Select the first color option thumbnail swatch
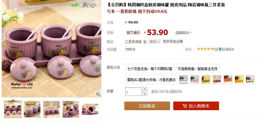 point(184,79)
